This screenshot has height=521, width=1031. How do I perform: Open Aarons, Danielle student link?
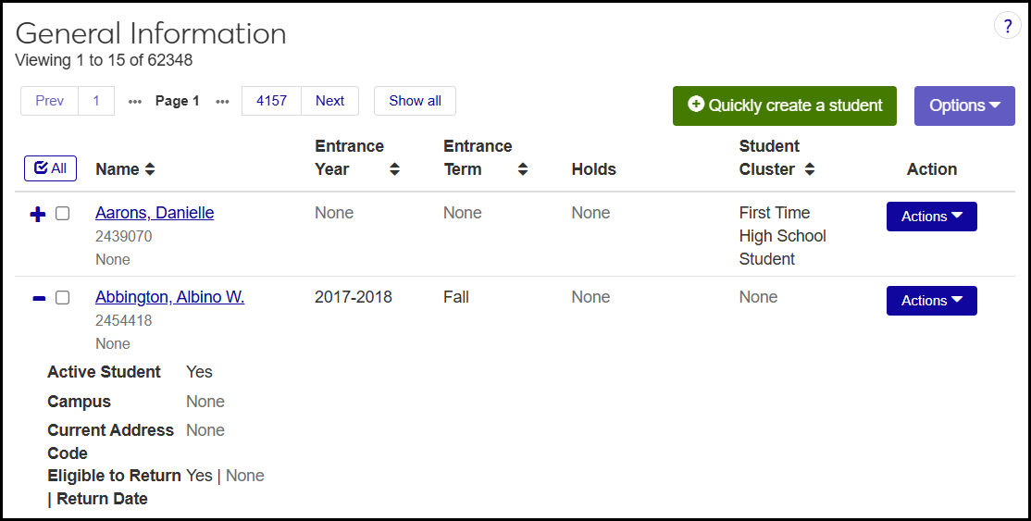tap(155, 213)
